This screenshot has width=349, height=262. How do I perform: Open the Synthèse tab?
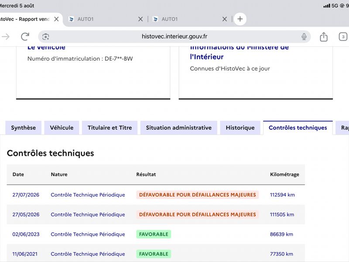pyautogui.click(x=24, y=128)
